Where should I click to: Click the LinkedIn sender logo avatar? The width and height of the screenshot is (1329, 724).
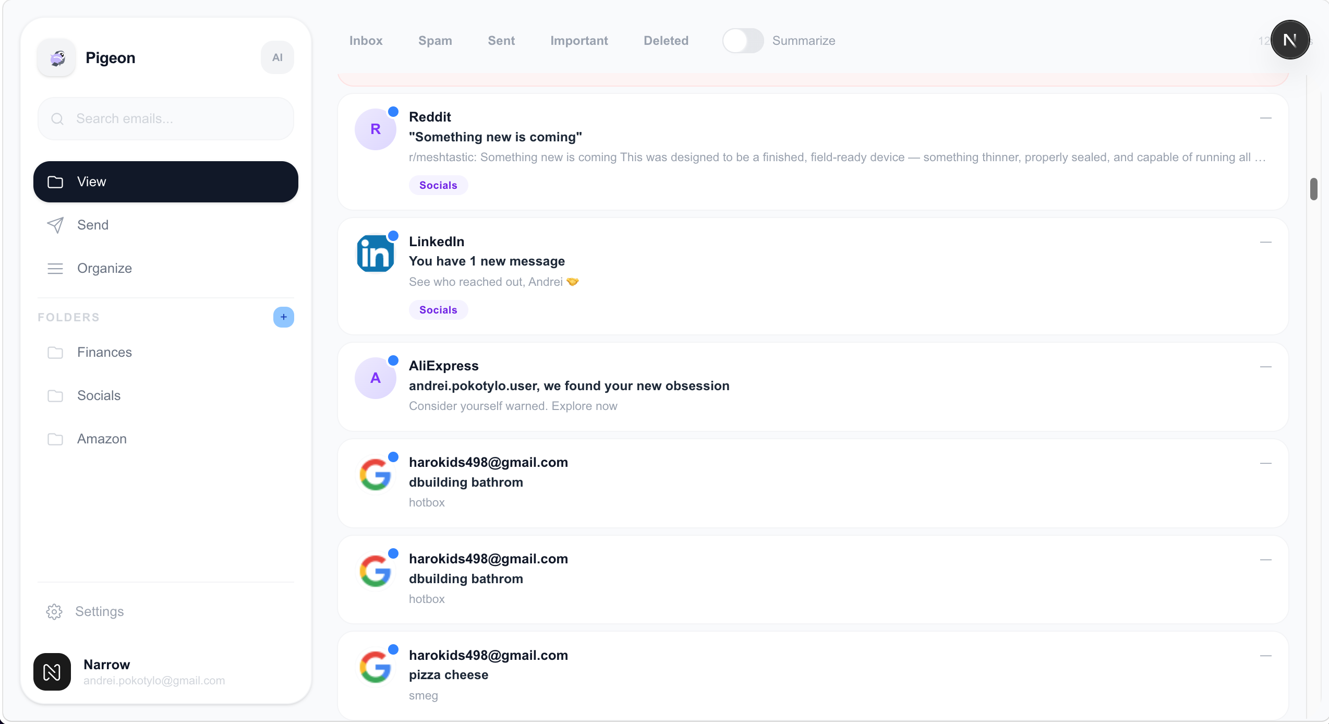click(x=375, y=254)
